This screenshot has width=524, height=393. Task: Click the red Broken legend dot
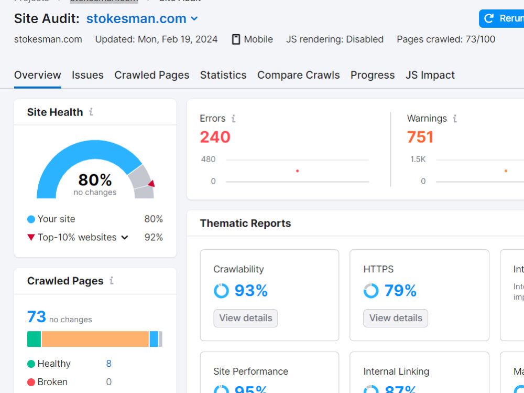[x=31, y=383]
